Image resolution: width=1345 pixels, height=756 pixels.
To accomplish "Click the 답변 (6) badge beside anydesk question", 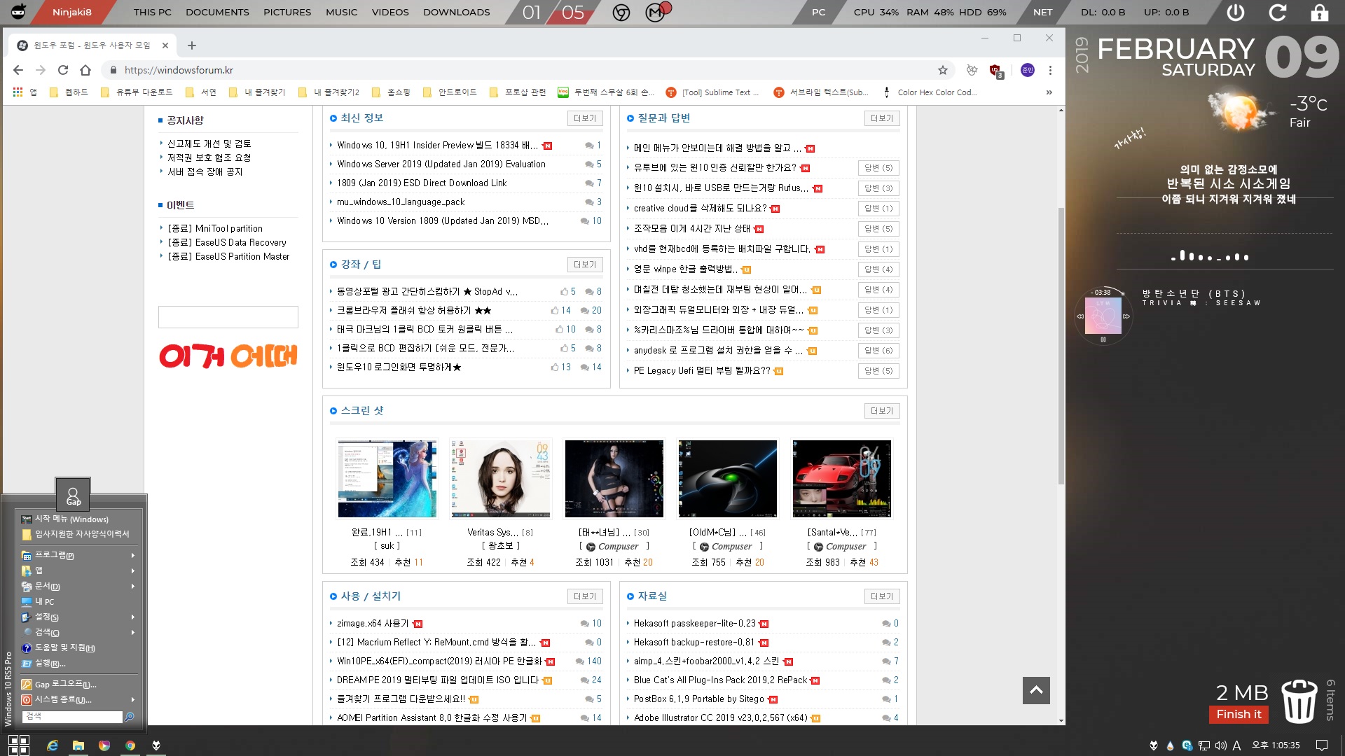I will click(x=878, y=351).
